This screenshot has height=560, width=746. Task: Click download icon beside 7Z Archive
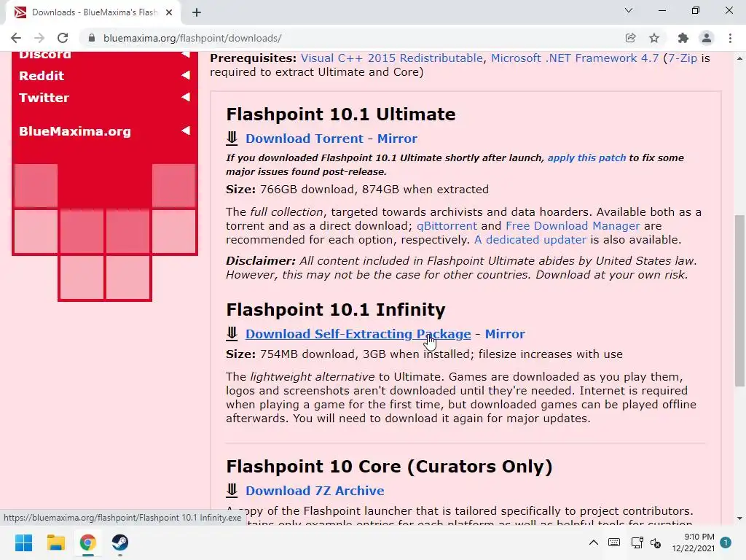click(x=232, y=491)
